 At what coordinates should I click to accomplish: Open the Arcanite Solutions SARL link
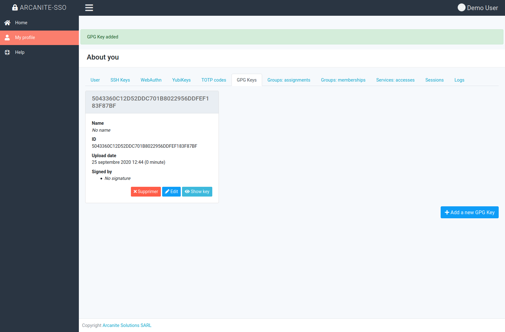pyautogui.click(x=127, y=325)
